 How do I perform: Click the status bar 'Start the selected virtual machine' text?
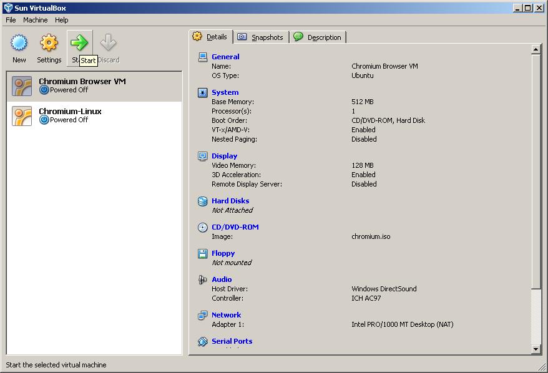point(56,365)
